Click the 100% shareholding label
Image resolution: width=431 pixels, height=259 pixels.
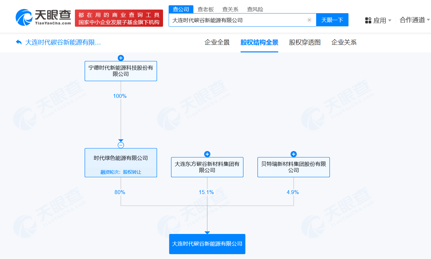click(120, 96)
